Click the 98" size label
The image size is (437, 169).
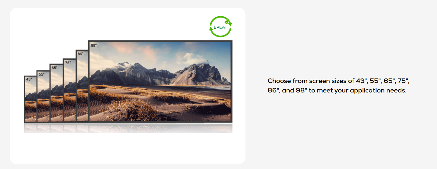click(x=94, y=46)
